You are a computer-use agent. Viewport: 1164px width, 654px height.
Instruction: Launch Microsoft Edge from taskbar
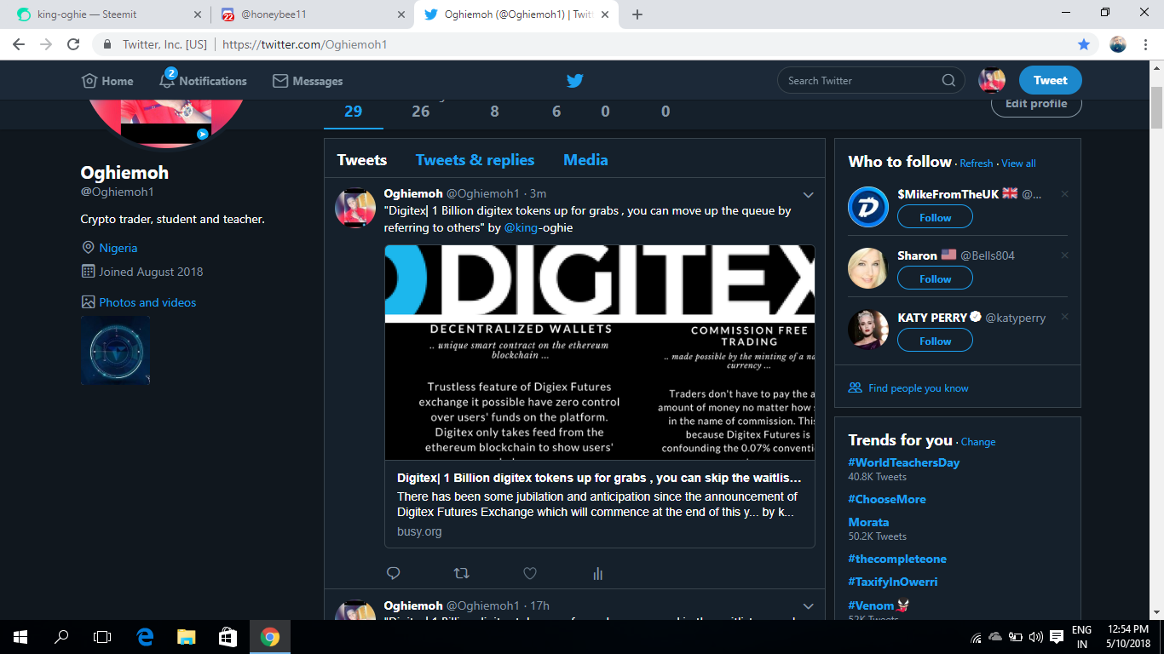coord(145,637)
